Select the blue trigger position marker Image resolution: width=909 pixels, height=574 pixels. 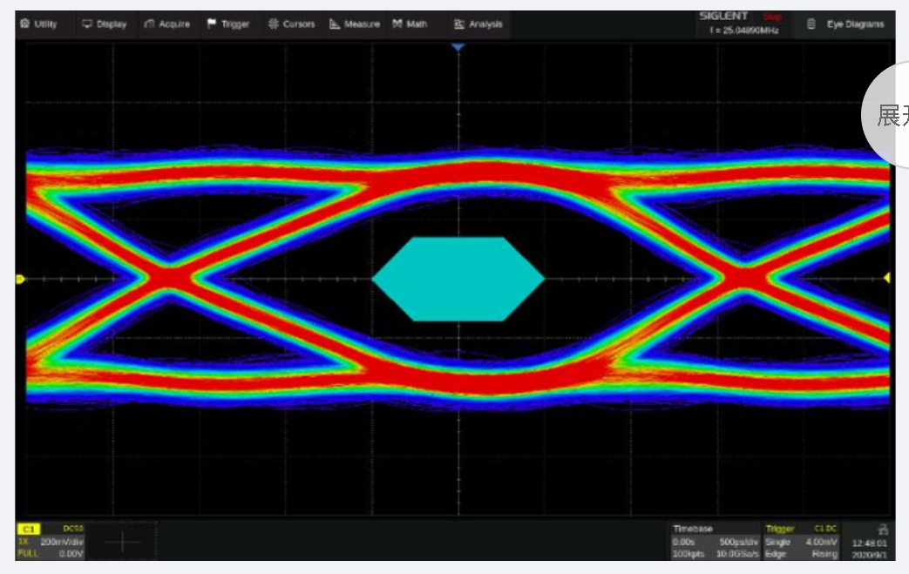(458, 47)
